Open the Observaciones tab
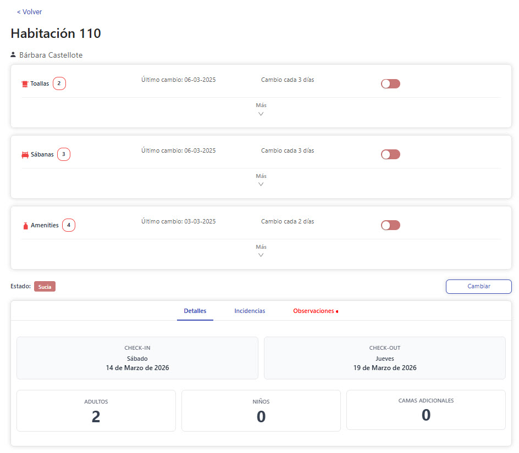This screenshot has height=453, width=519. point(313,311)
